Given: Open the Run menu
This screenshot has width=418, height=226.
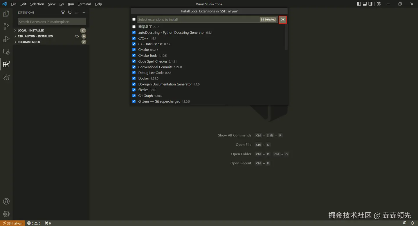Looking at the screenshot, I should point(71,4).
